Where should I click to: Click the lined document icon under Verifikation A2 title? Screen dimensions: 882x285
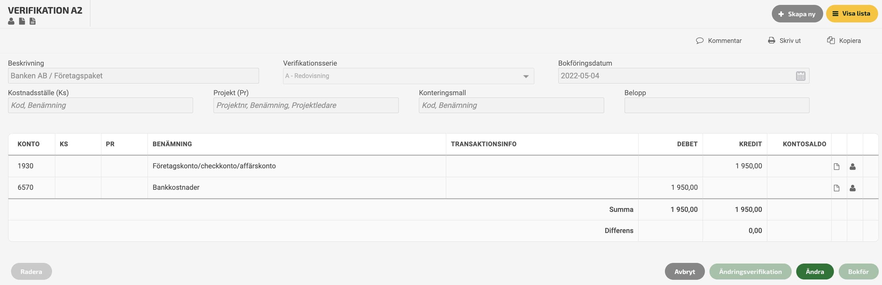pyautogui.click(x=32, y=21)
